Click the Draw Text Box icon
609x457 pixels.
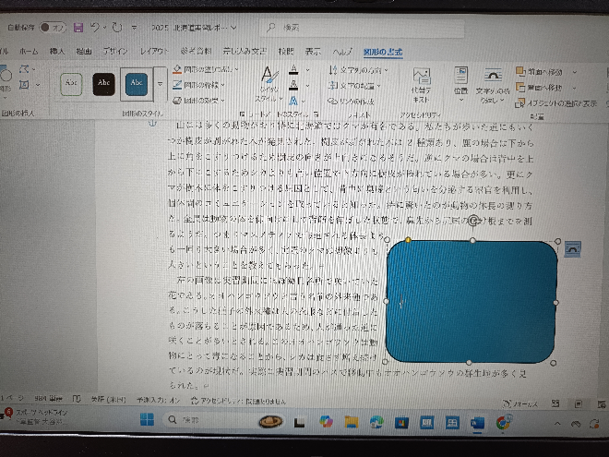(x=24, y=84)
